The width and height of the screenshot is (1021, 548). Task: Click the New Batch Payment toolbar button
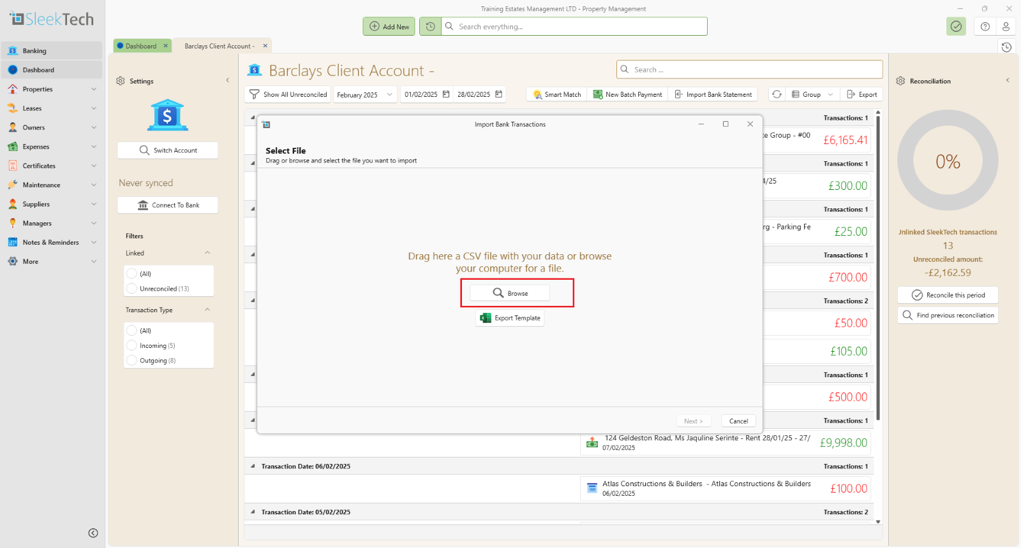tap(628, 94)
